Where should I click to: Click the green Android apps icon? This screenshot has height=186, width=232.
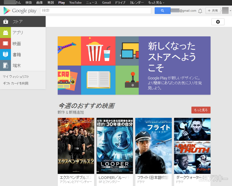[x=5, y=33]
